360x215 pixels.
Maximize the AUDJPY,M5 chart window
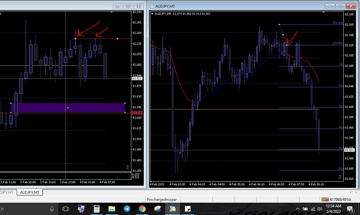click(x=340, y=6)
